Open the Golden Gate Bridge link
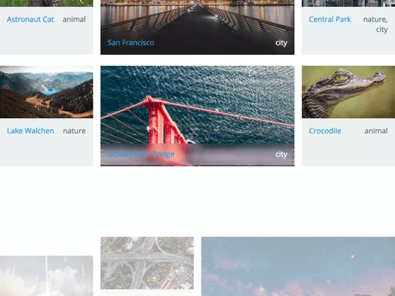 pyautogui.click(x=140, y=154)
